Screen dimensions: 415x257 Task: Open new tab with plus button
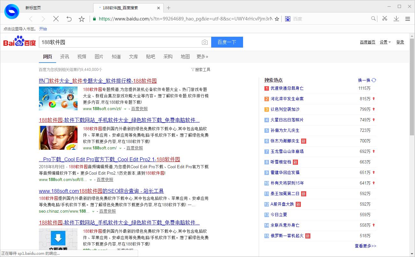[x=169, y=8]
